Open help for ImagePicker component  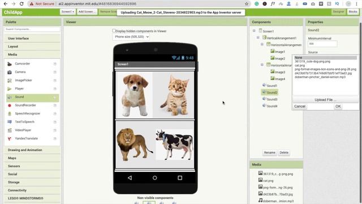tap(55, 80)
